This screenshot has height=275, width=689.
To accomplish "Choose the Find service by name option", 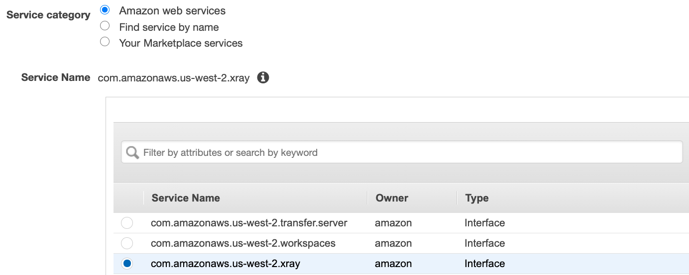I will coord(105,26).
